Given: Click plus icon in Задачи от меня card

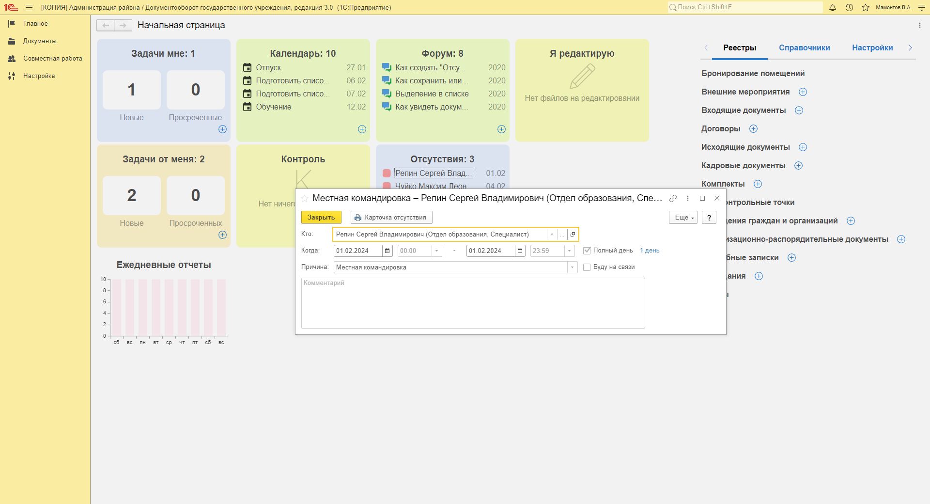Looking at the screenshot, I should [x=222, y=235].
